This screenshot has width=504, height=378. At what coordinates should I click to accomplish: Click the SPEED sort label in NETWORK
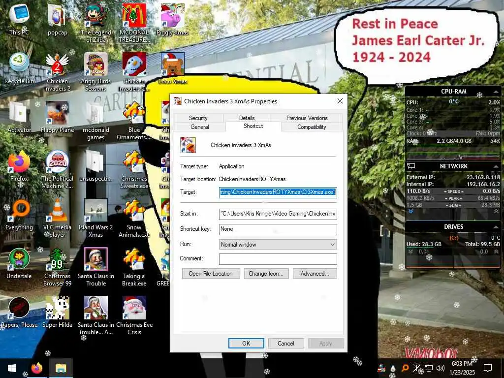(x=453, y=191)
